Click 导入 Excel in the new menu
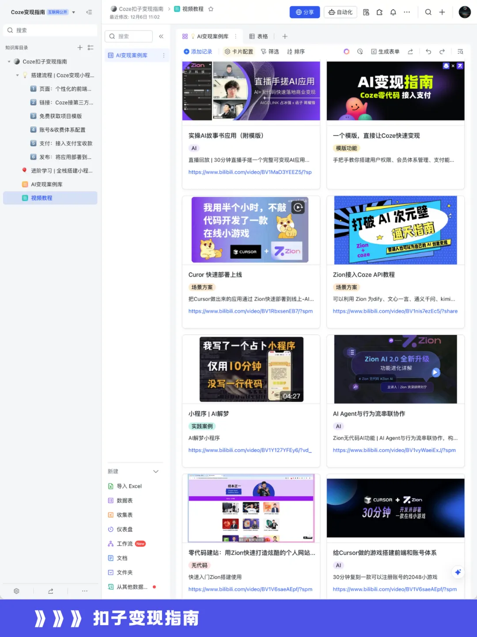This screenshot has width=477, height=637. [x=125, y=486]
